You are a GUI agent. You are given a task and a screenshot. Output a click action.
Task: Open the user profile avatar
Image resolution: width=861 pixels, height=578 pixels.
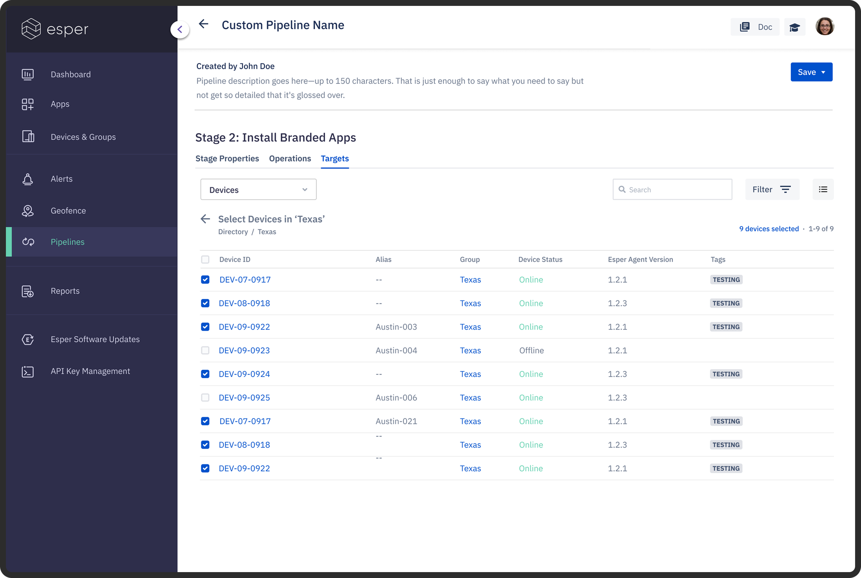coord(824,27)
